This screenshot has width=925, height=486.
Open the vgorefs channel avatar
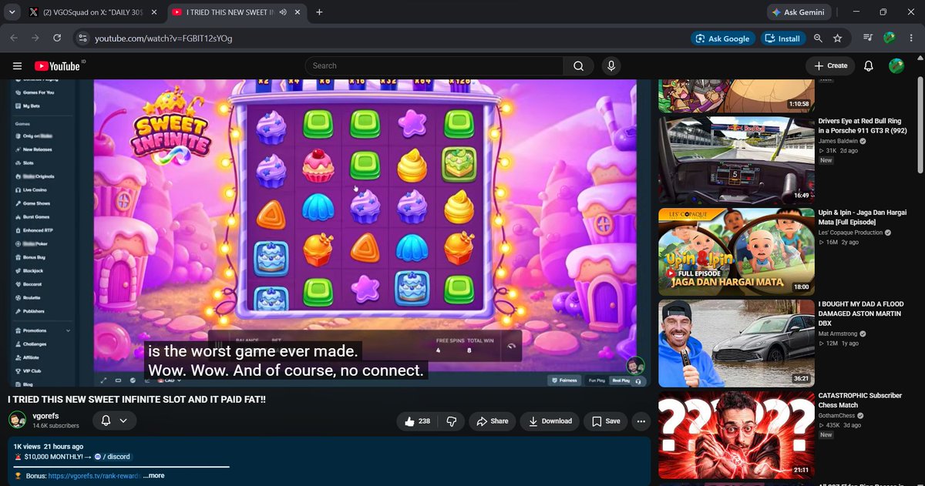click(x=17, y=421)
